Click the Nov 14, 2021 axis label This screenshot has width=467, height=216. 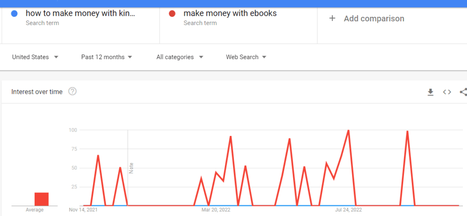click(83, 210)
